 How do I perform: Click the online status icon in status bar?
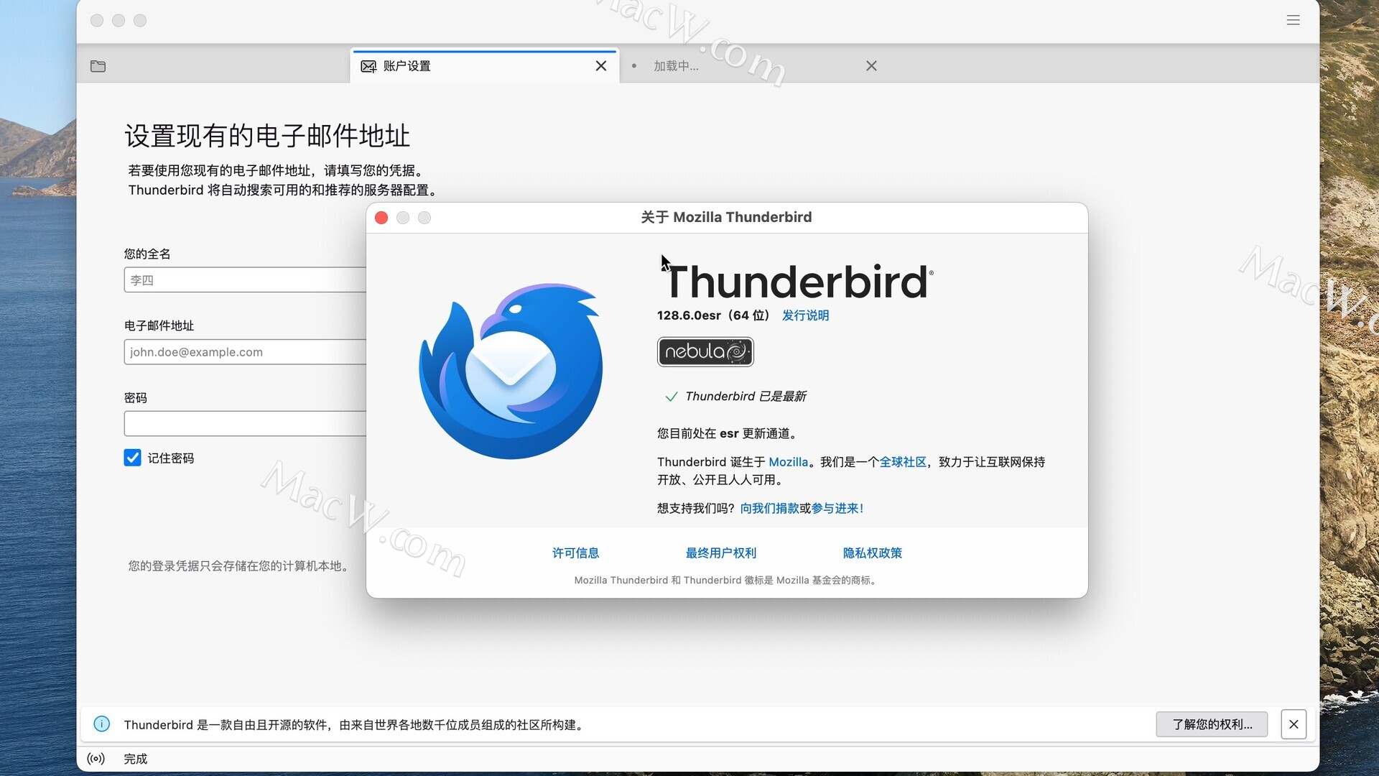coord(96,759)
